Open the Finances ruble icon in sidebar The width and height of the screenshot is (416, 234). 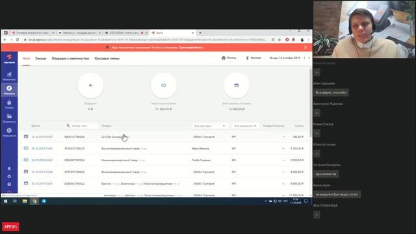9,90
